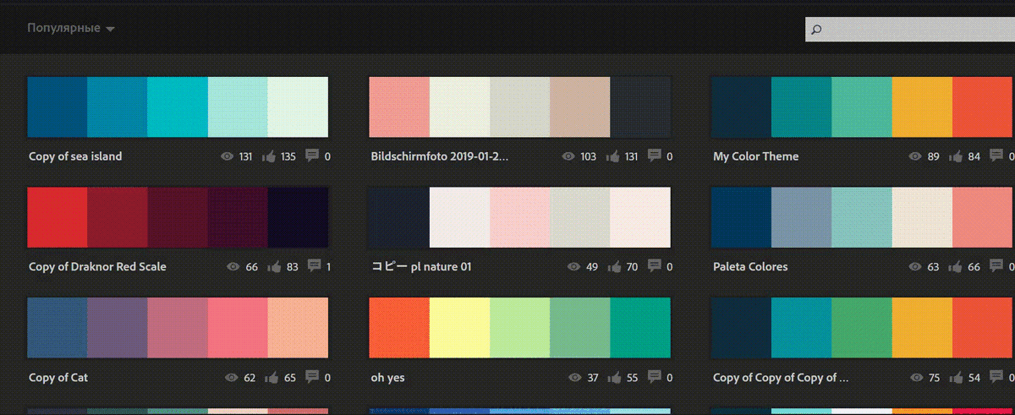Open comments for Copy of Cat
This screenshot has width=1015, height=415.
[x=312, y=376]
